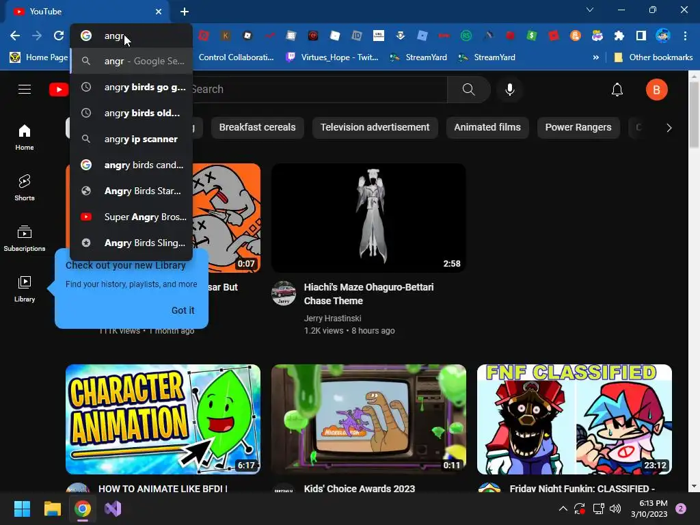Open File Explorer from taskbar
The image size is (700, 525).
pyautogui.click(x=52, y=509)
